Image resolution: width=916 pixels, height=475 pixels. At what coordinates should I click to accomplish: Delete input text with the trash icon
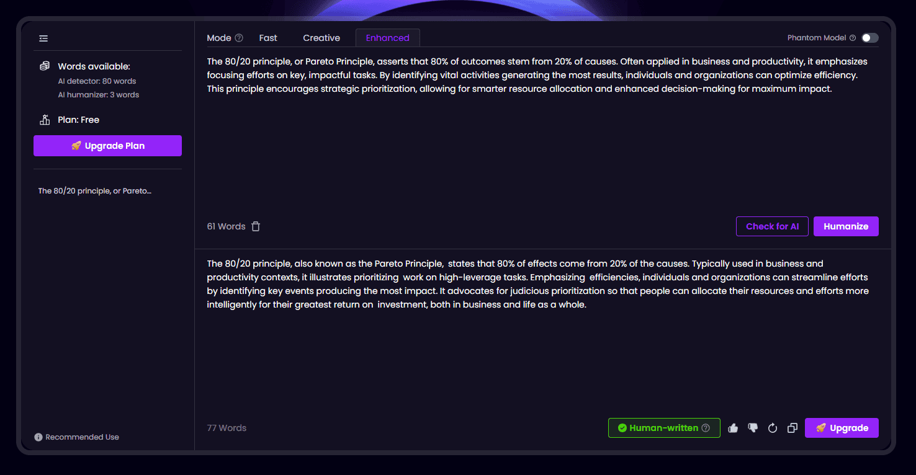pyautogui.click(x=256, y=226)
